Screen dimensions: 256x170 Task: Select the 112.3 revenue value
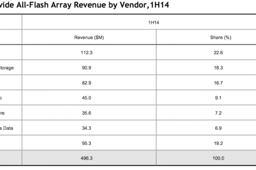(87, 53)
